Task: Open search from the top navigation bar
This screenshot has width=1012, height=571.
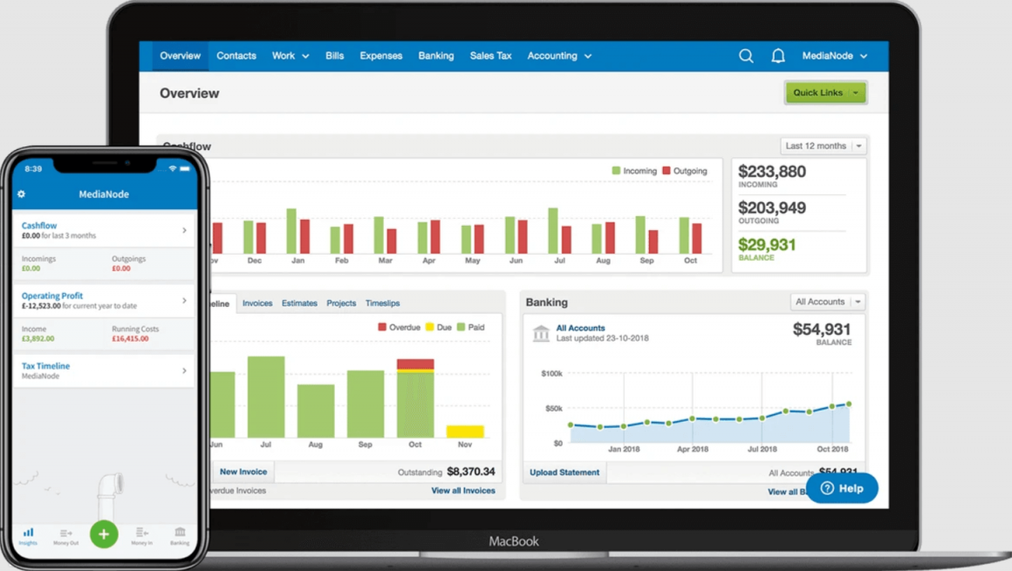Action: (746, 55)
